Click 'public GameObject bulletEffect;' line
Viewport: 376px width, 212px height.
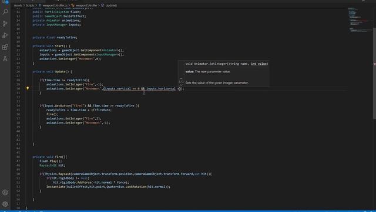point(59,16)
